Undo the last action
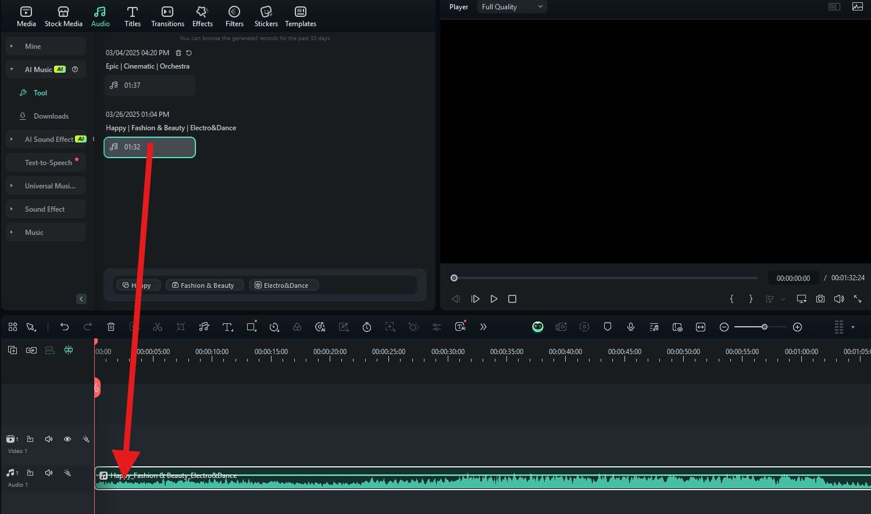This screenshot has height=514, width=871. point(65,327)
